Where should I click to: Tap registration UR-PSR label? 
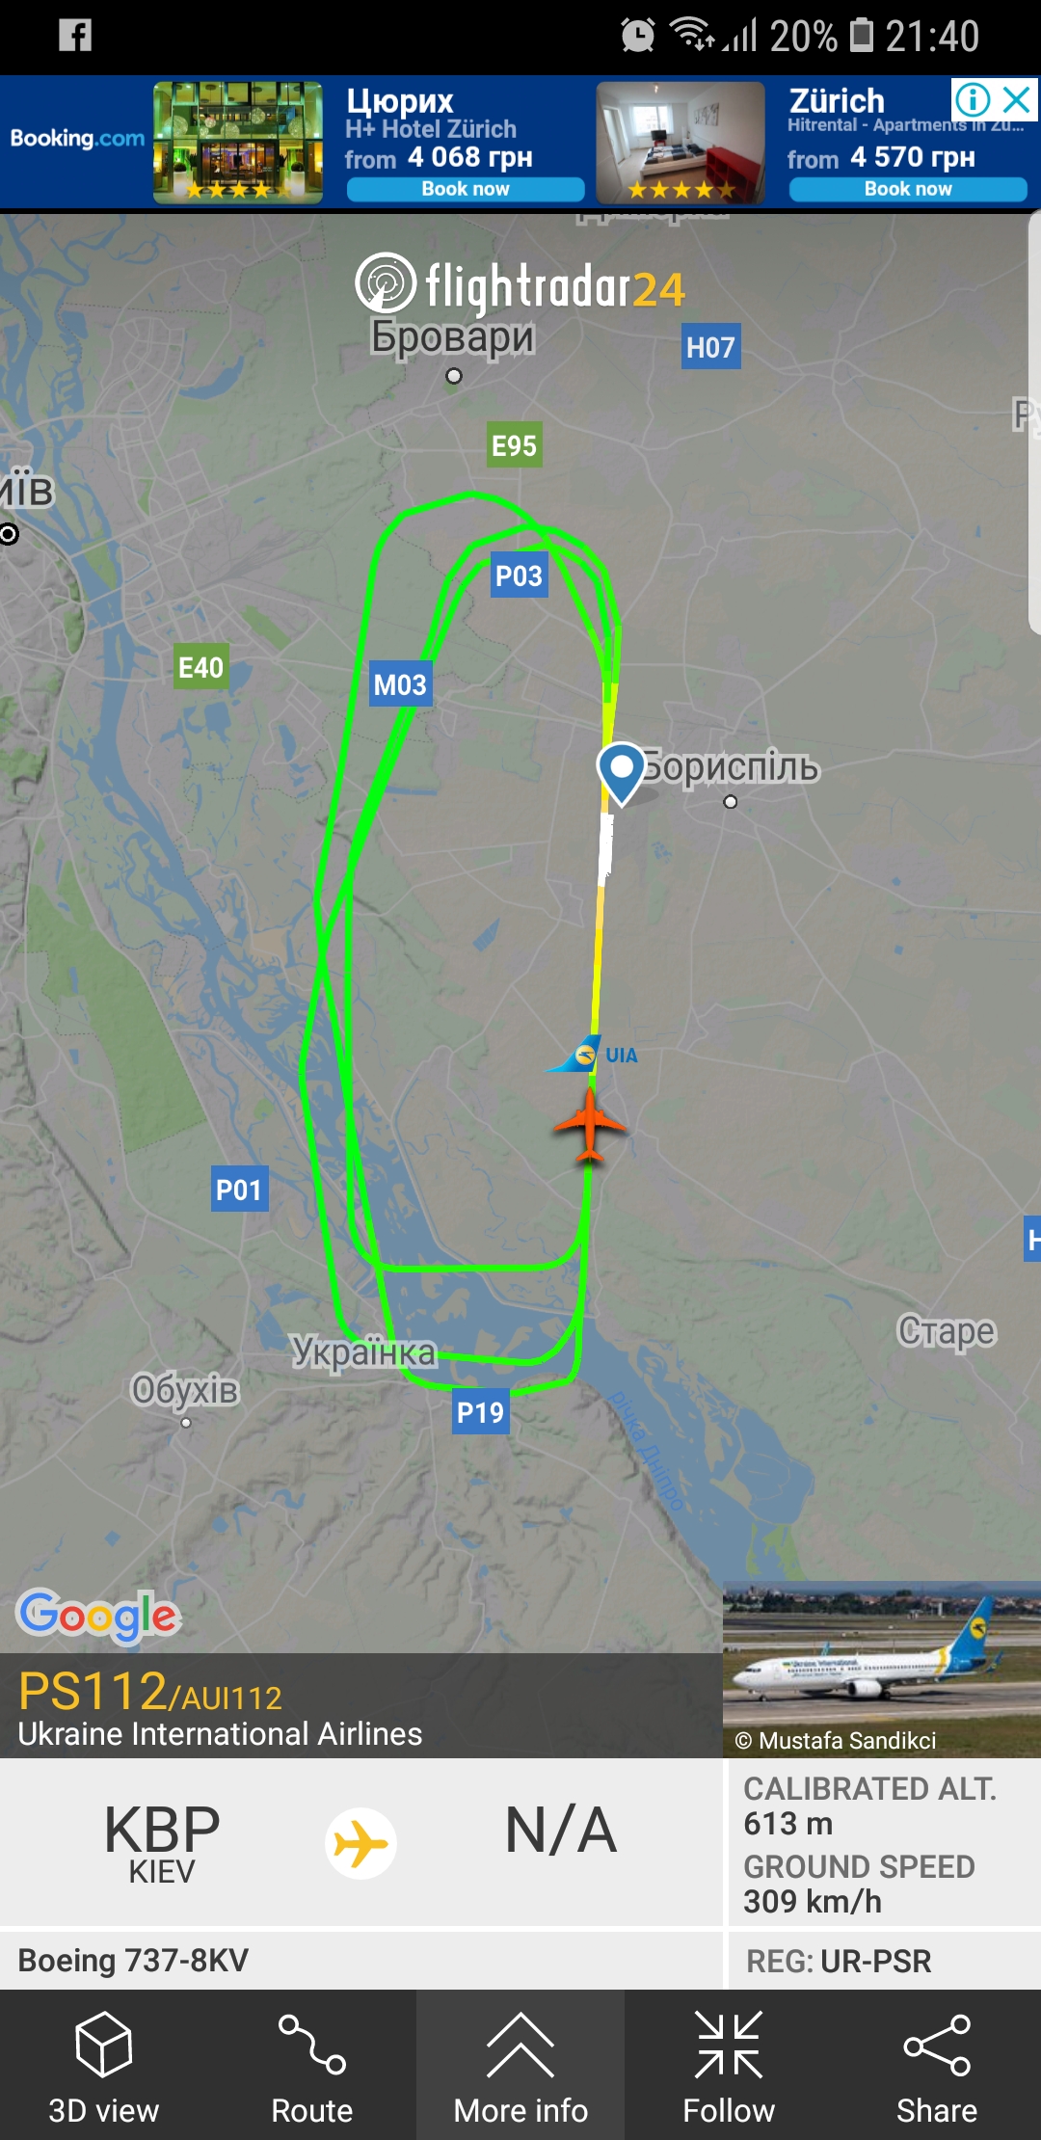point(839,1962)
